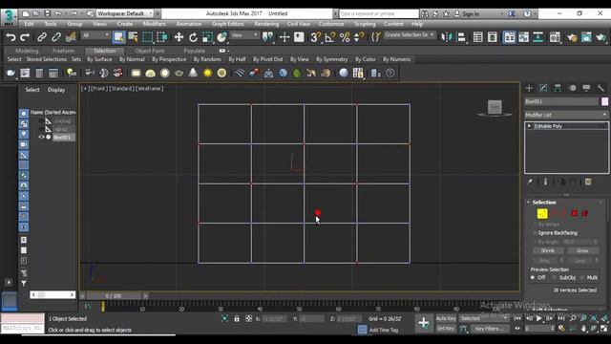Activate the Select Object tool
The width and height of the screenshot is (611, 344).
(118, 37)
